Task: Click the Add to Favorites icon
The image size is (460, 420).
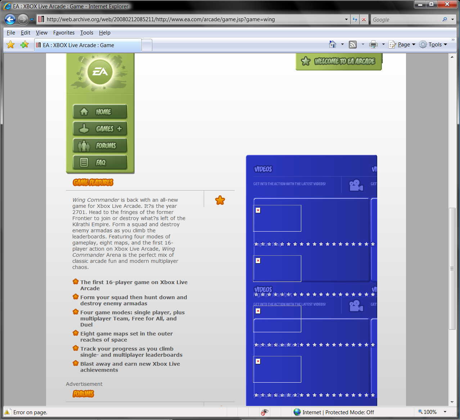Action: [24, 45]
